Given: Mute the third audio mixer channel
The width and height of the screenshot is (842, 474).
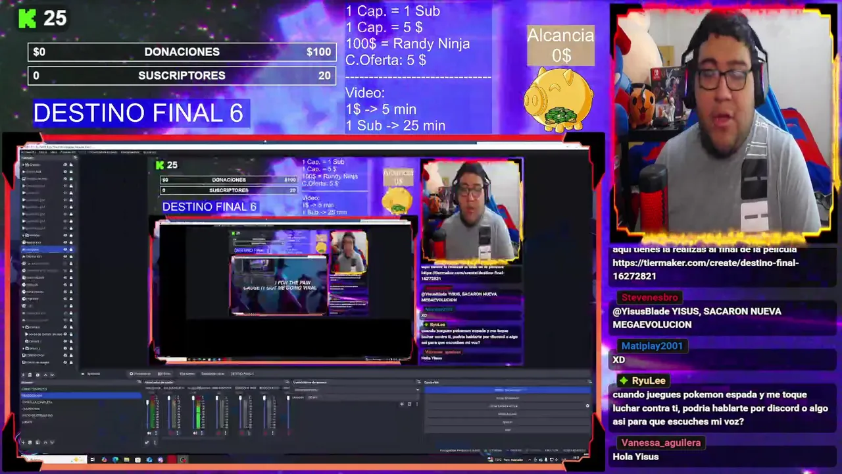Looking at the screenshot, I should (x=195, y=433).
